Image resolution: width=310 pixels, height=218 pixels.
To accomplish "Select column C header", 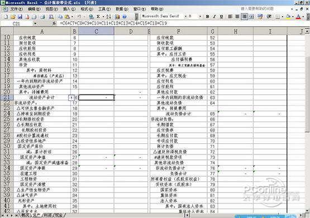I will [x=96, y=32].
